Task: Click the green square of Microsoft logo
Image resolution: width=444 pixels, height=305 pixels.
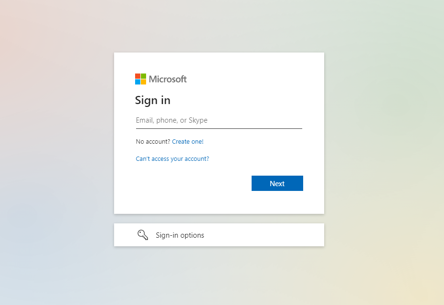Action: 144,76
